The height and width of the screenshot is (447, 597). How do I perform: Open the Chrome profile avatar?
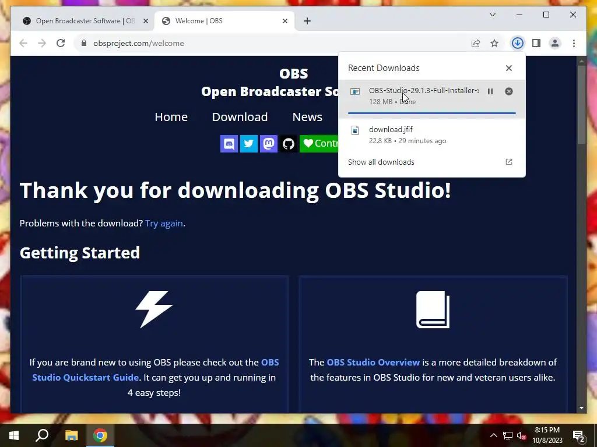click(555, 43)
